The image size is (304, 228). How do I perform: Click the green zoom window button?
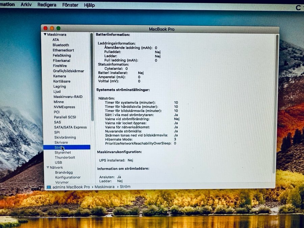tap(58, 28)
